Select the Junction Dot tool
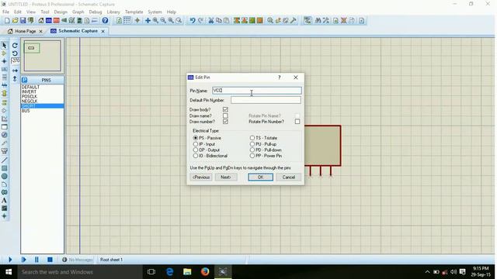 [x=5, y=61]
